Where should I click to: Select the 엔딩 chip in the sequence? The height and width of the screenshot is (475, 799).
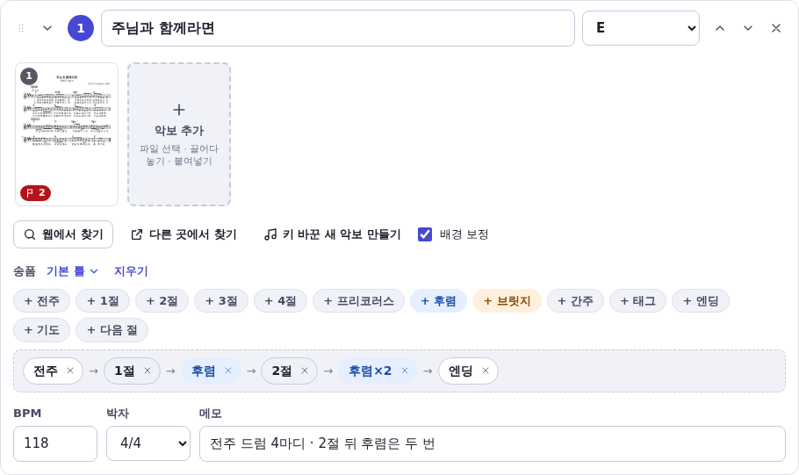[461, 371]
